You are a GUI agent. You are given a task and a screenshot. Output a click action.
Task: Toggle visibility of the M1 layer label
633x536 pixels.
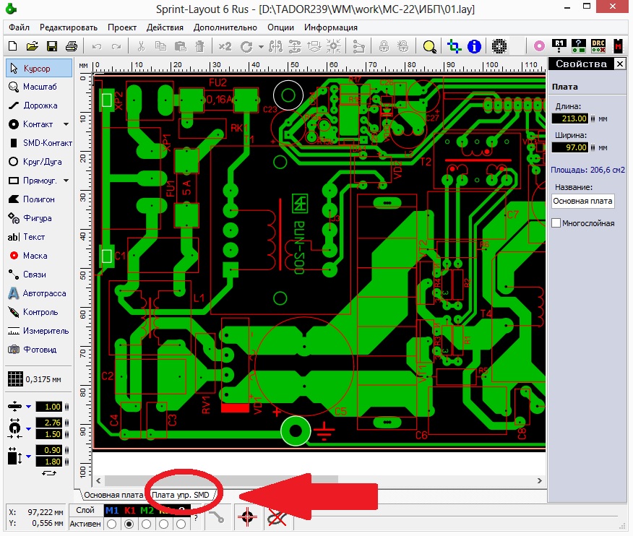[x=112, y=511]
